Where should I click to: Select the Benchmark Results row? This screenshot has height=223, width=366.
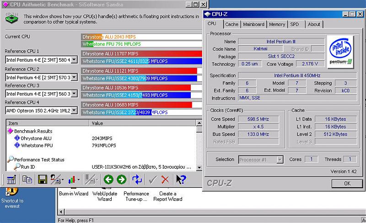[33, 131]
